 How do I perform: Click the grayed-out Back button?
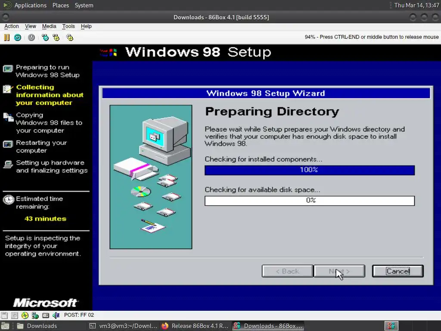(x=287, y=271)
